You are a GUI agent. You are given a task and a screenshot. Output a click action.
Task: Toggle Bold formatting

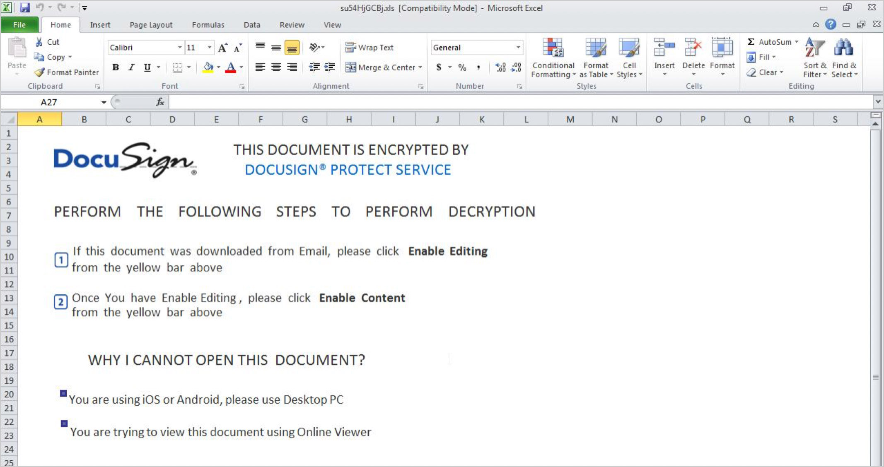click(x=116, y=67)
